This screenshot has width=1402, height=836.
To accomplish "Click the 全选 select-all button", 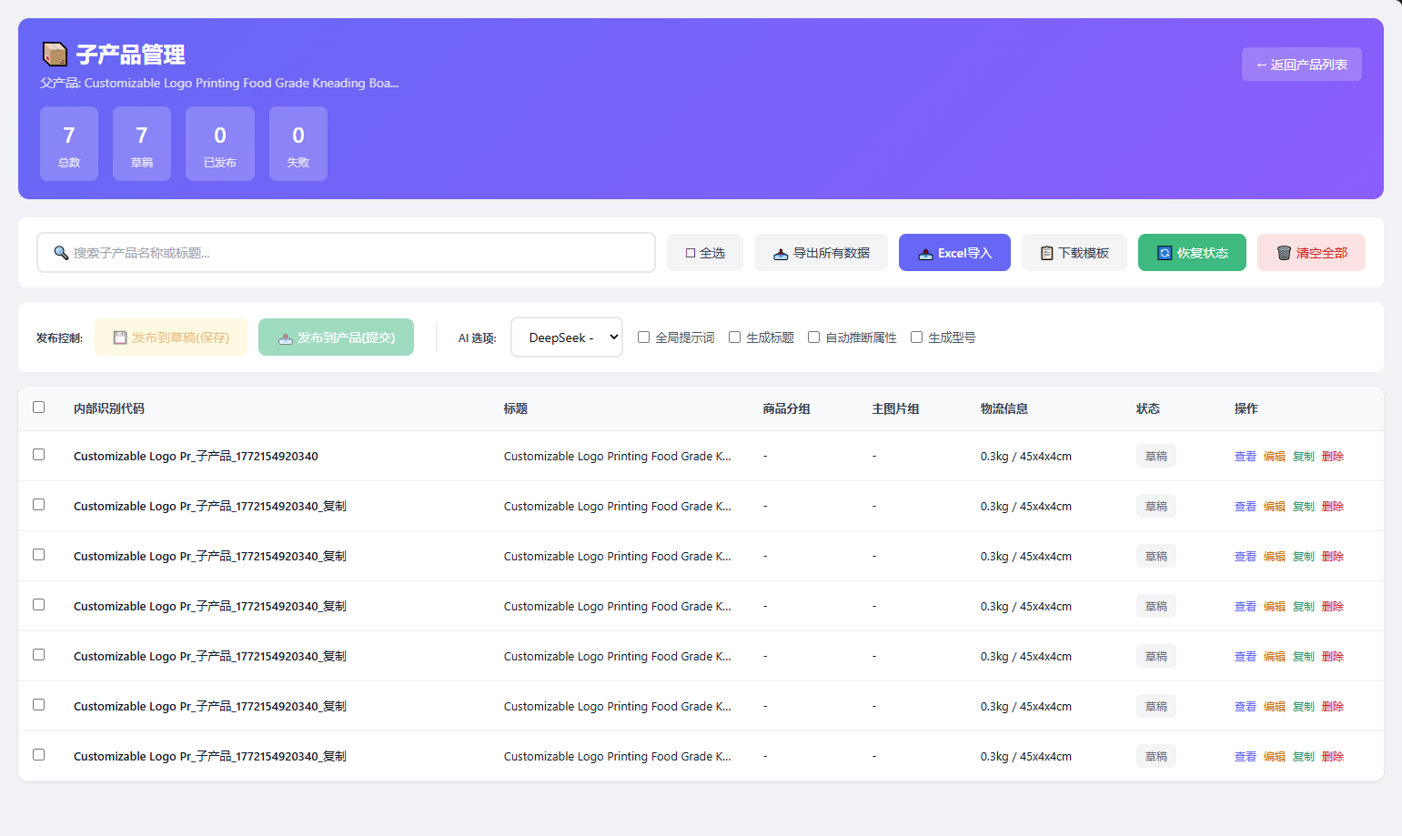I will [x=705, y=253].
